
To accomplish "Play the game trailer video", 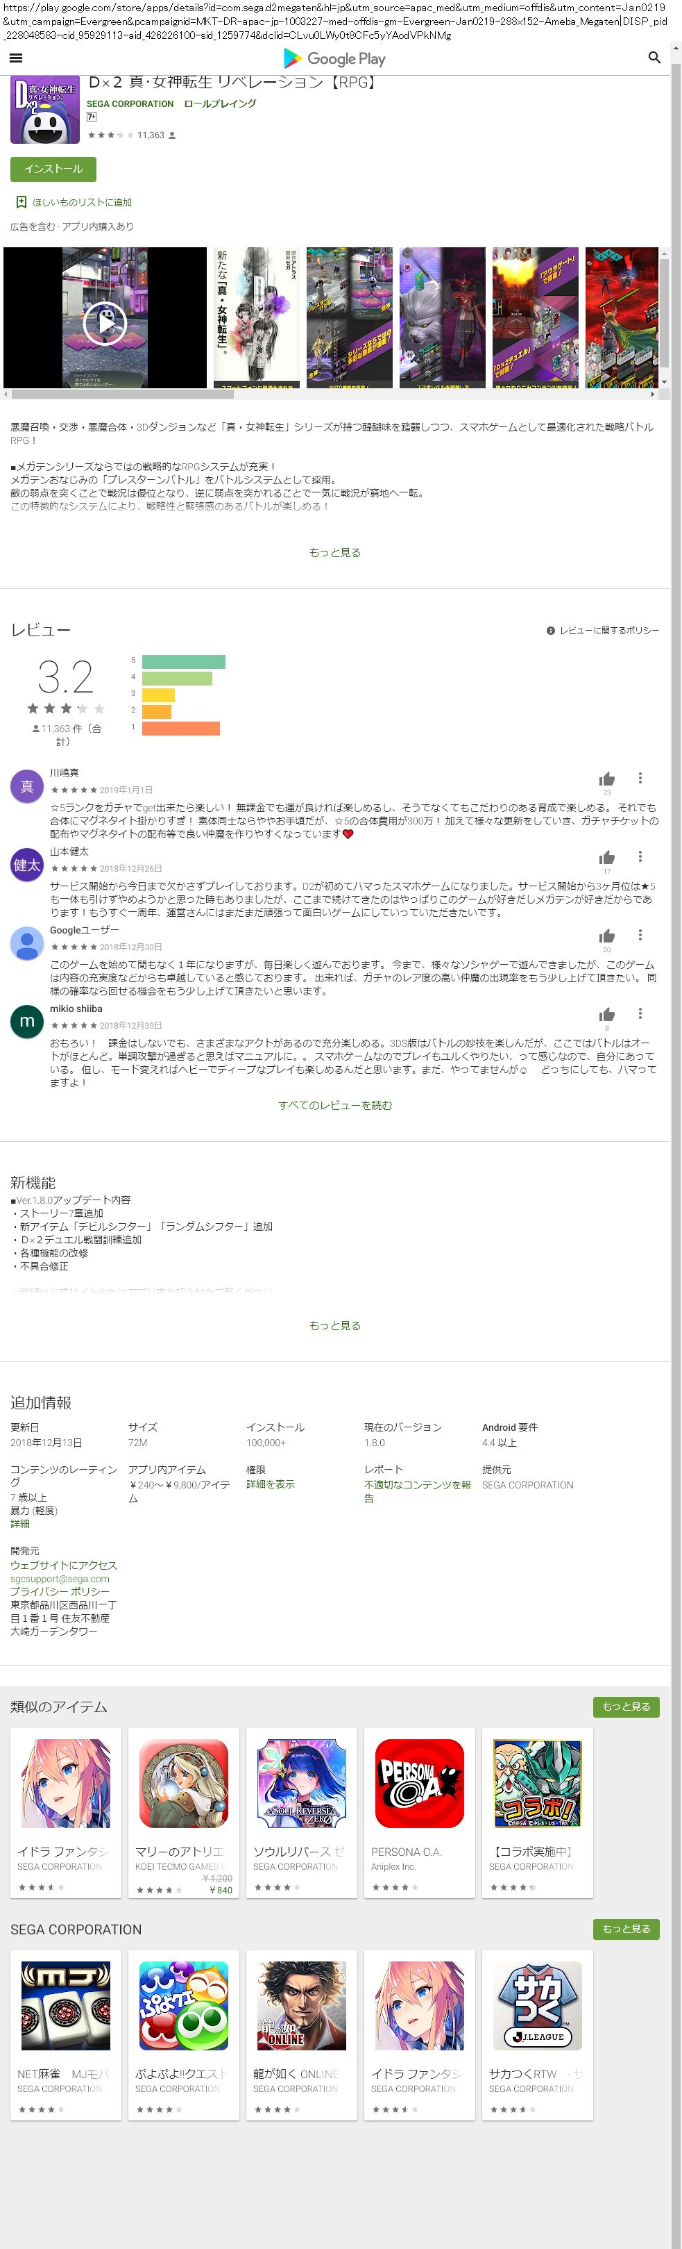I will [105, 323].
